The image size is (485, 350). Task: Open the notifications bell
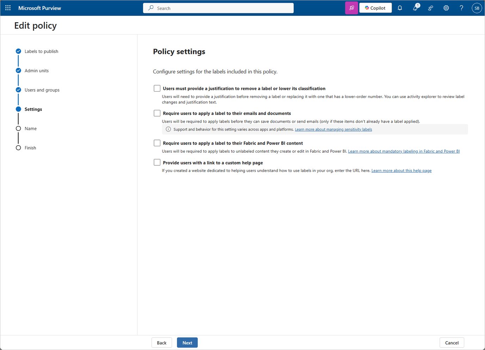tap(400, 8)
